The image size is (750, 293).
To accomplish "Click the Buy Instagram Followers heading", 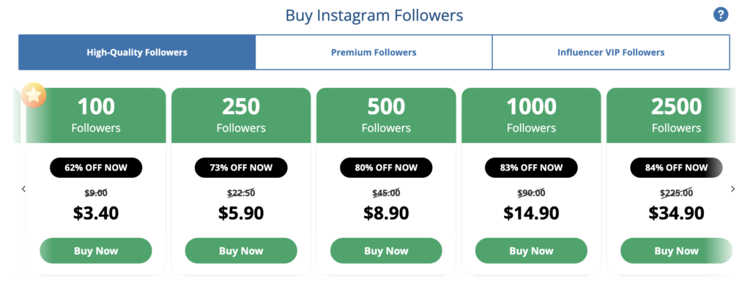I will (374, 15).
